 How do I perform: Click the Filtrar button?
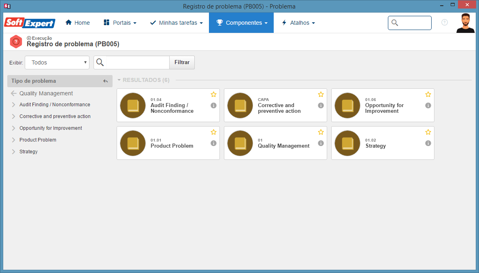pos(182,62)
